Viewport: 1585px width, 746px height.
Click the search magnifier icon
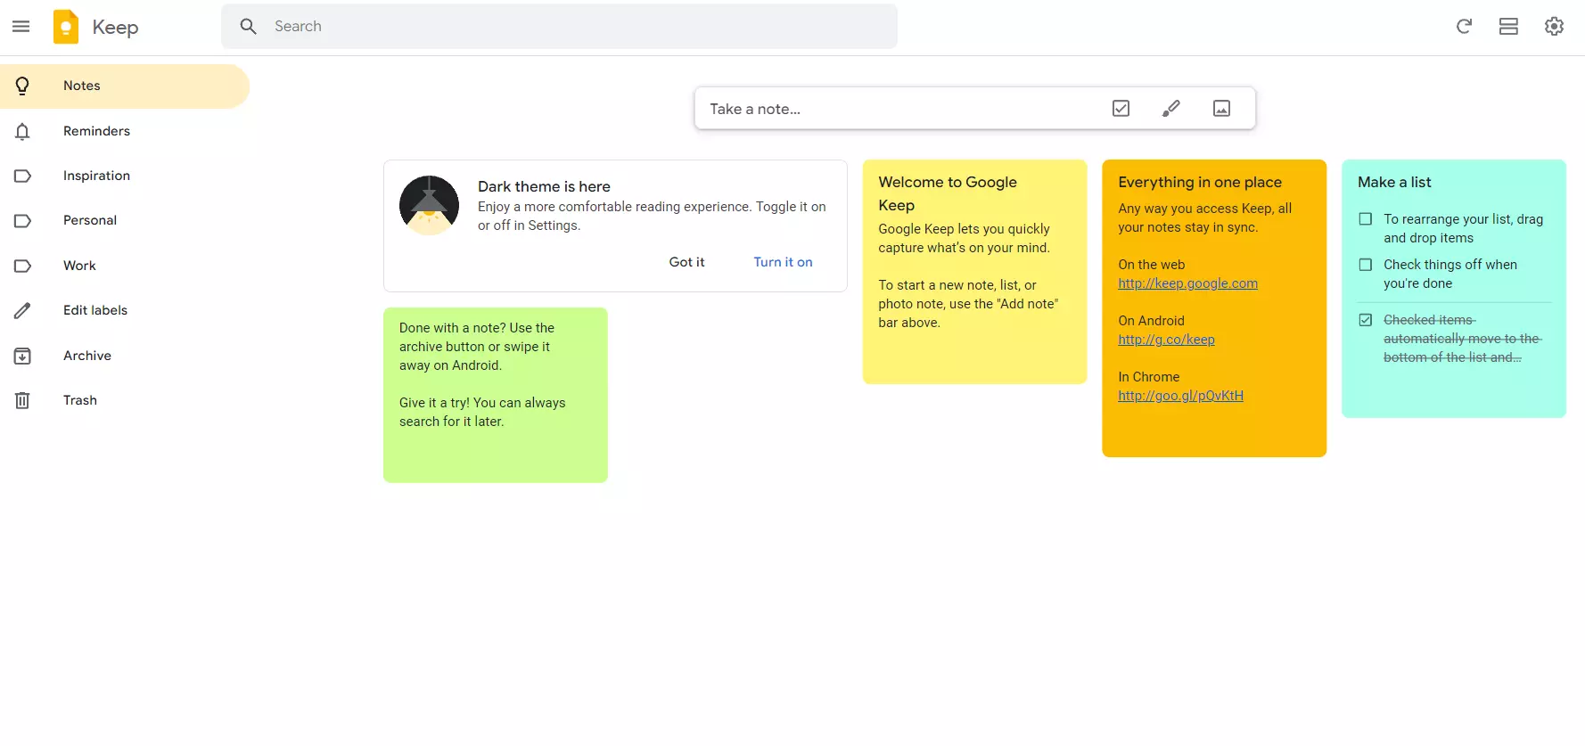pos(249,27)
